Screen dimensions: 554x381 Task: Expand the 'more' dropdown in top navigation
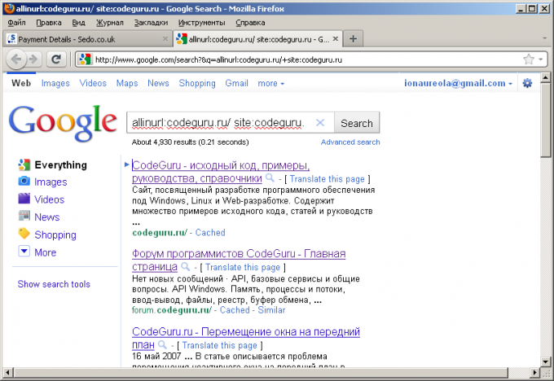[x=271, y=83]
